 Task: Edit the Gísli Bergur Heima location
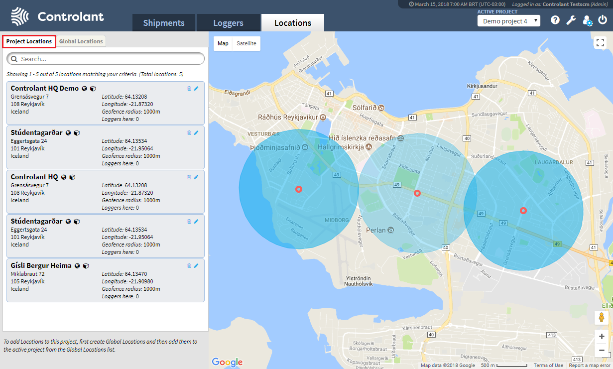[x=196, y=266]
